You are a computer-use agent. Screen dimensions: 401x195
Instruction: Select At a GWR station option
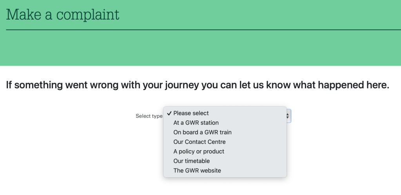196,123
